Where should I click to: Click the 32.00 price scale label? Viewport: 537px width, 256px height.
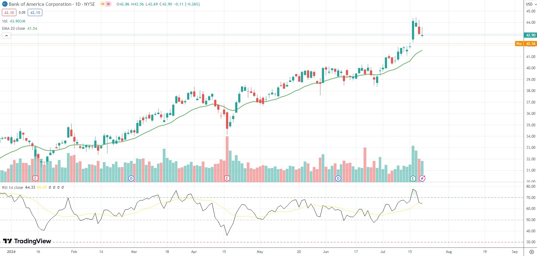[x=531, y=159]
